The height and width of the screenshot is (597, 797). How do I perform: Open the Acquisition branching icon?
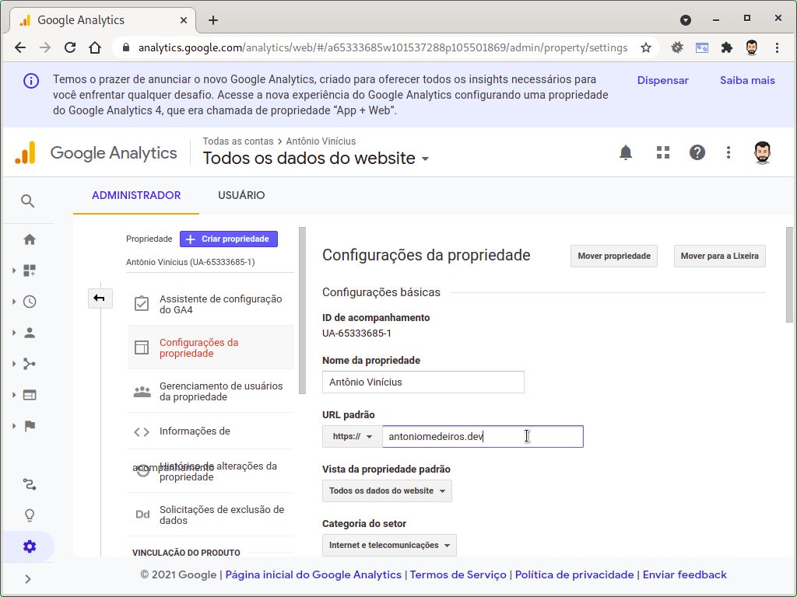pos(30,364)
